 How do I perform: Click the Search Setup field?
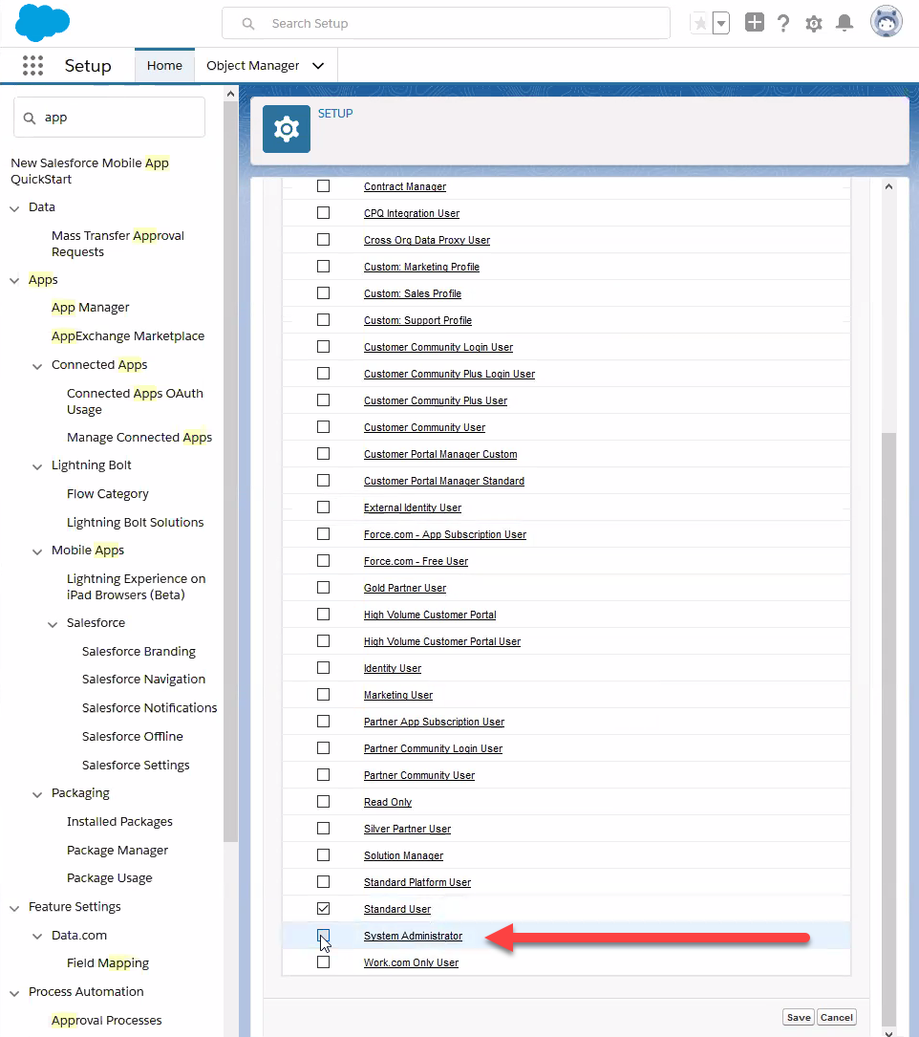pos(445,24)
